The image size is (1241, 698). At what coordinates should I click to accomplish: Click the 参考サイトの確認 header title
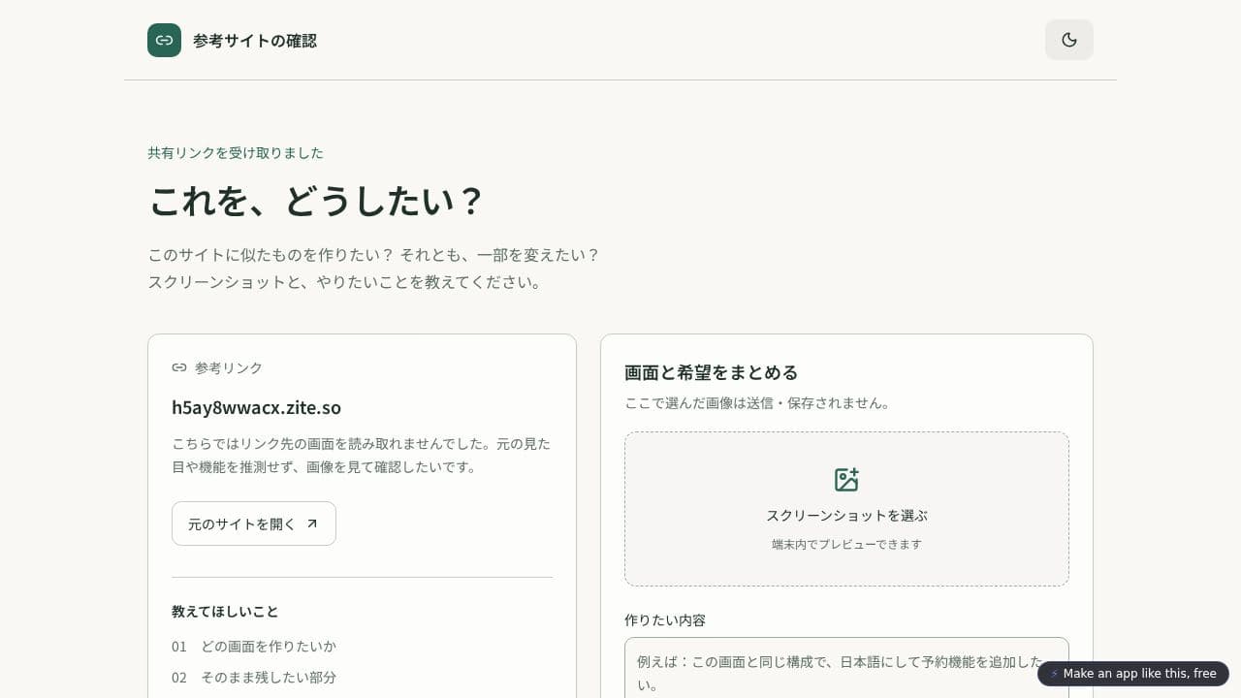click(x=255, y=41)
